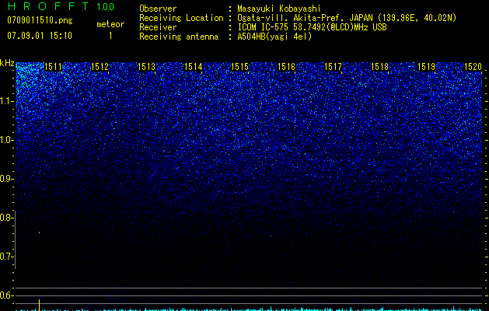Click the 1516 time marker

click(287, 66)
